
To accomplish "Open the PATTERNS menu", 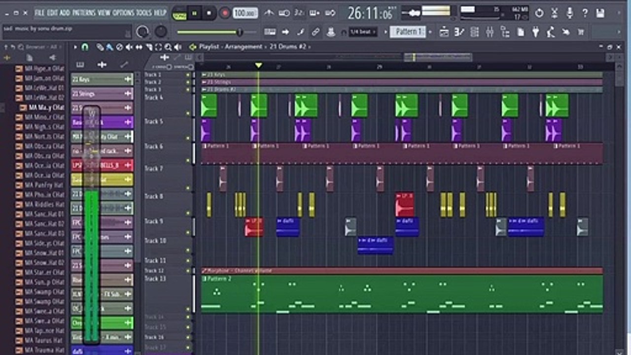I will click(84, 13).
